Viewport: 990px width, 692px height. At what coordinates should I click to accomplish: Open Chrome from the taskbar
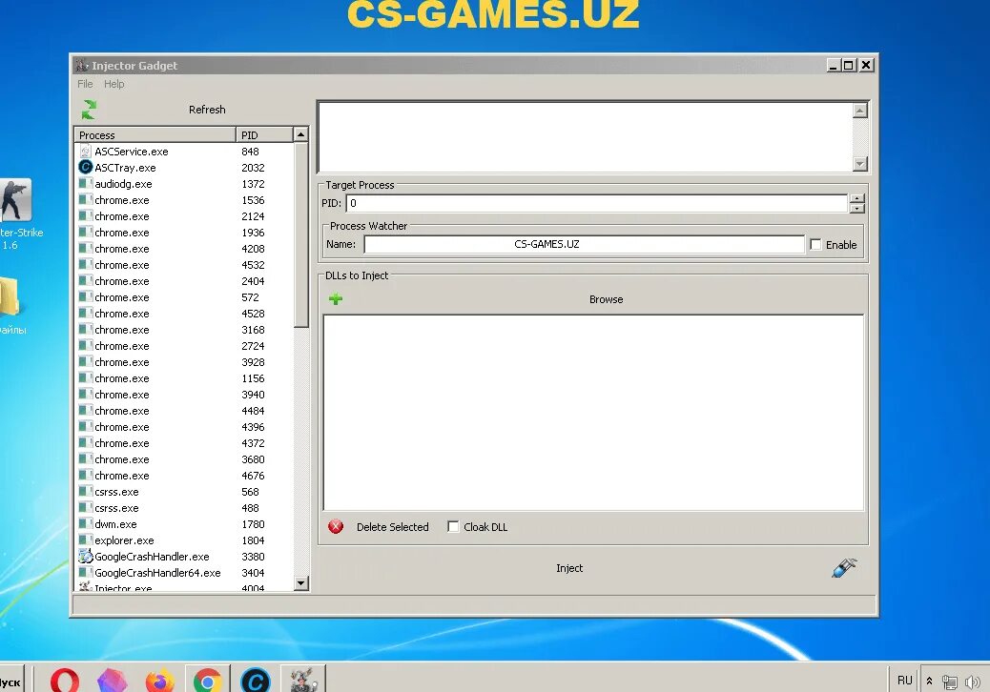[208, 680]
